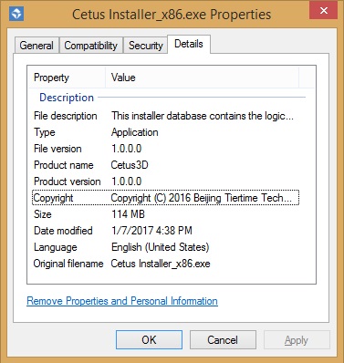Select the Details tab
This screenshot has height=363, width=344.
(189, 44)
